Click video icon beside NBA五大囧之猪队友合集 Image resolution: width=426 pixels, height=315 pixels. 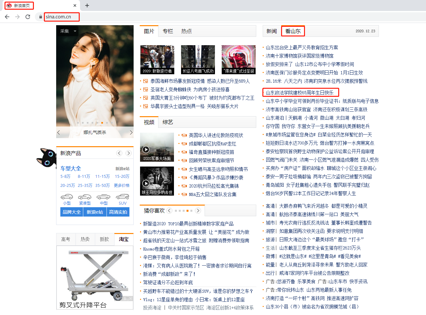(184, 194)
